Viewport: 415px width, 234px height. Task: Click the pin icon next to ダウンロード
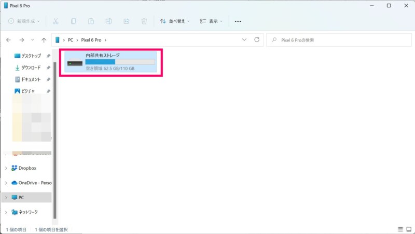point(48,68)
